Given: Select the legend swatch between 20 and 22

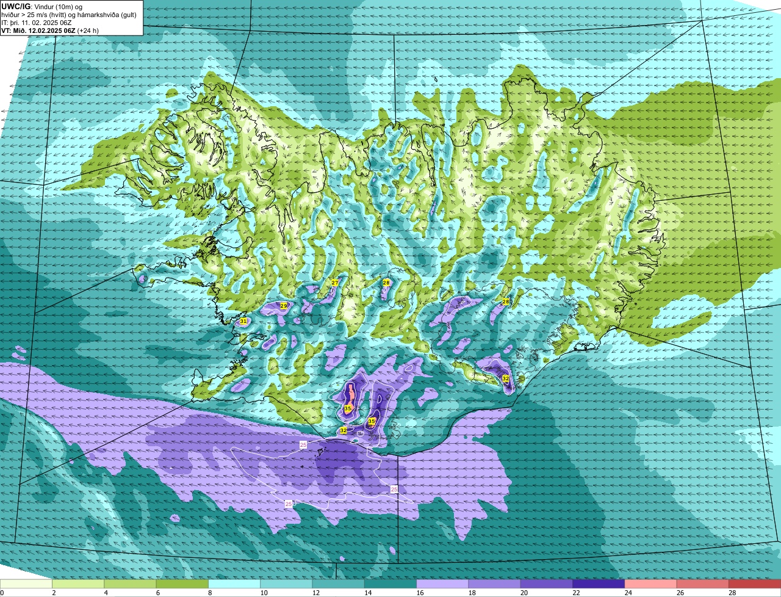Looking at the screenshot, I should [547, 584].
